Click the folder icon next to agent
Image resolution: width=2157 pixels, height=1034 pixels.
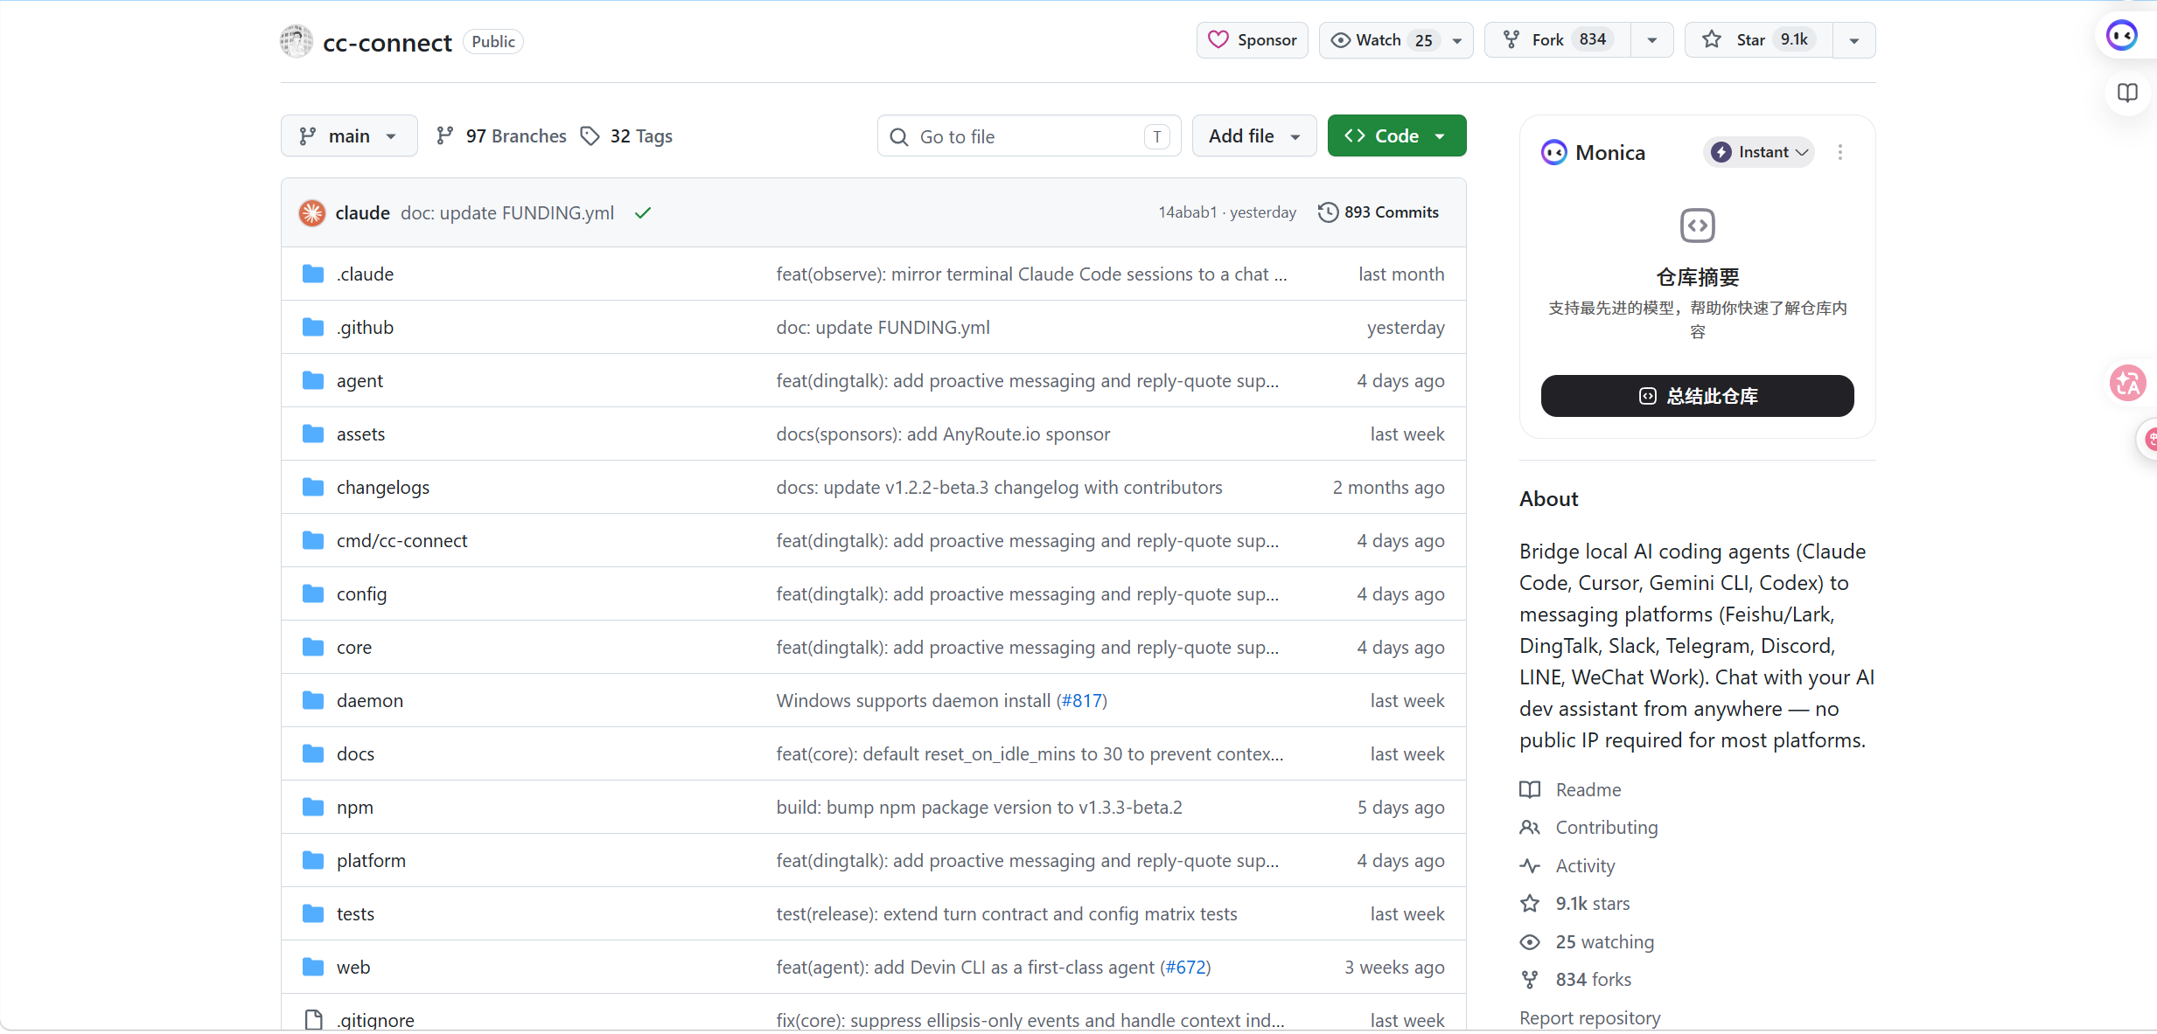point(313,380)
